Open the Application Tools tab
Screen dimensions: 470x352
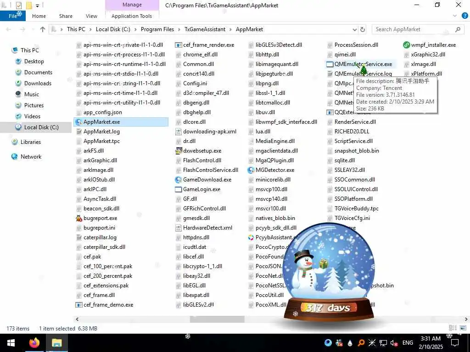point(132,16)
